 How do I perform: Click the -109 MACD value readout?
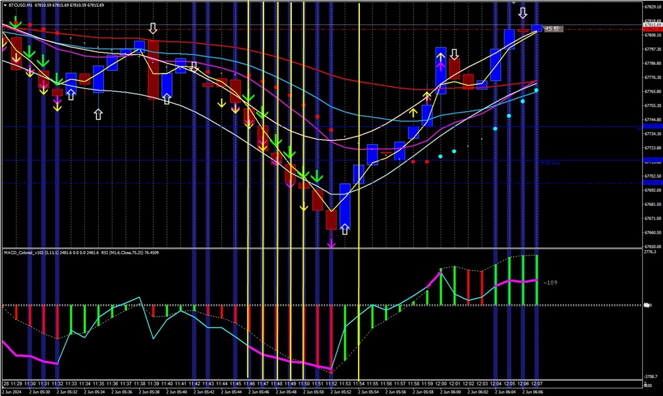click(x=550, y=282)
